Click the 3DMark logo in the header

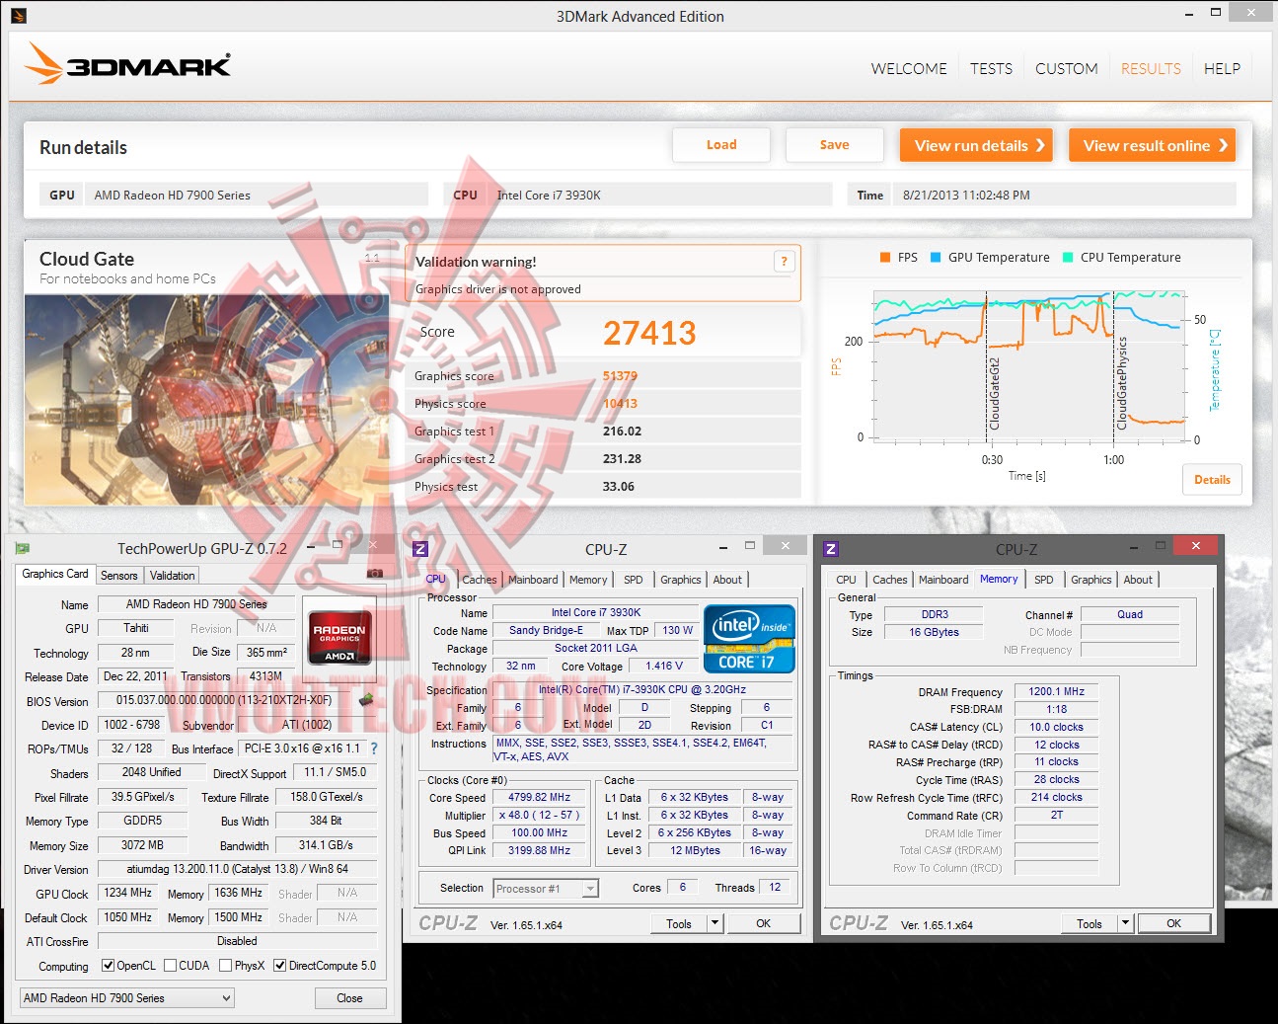(x=127, y=64)
